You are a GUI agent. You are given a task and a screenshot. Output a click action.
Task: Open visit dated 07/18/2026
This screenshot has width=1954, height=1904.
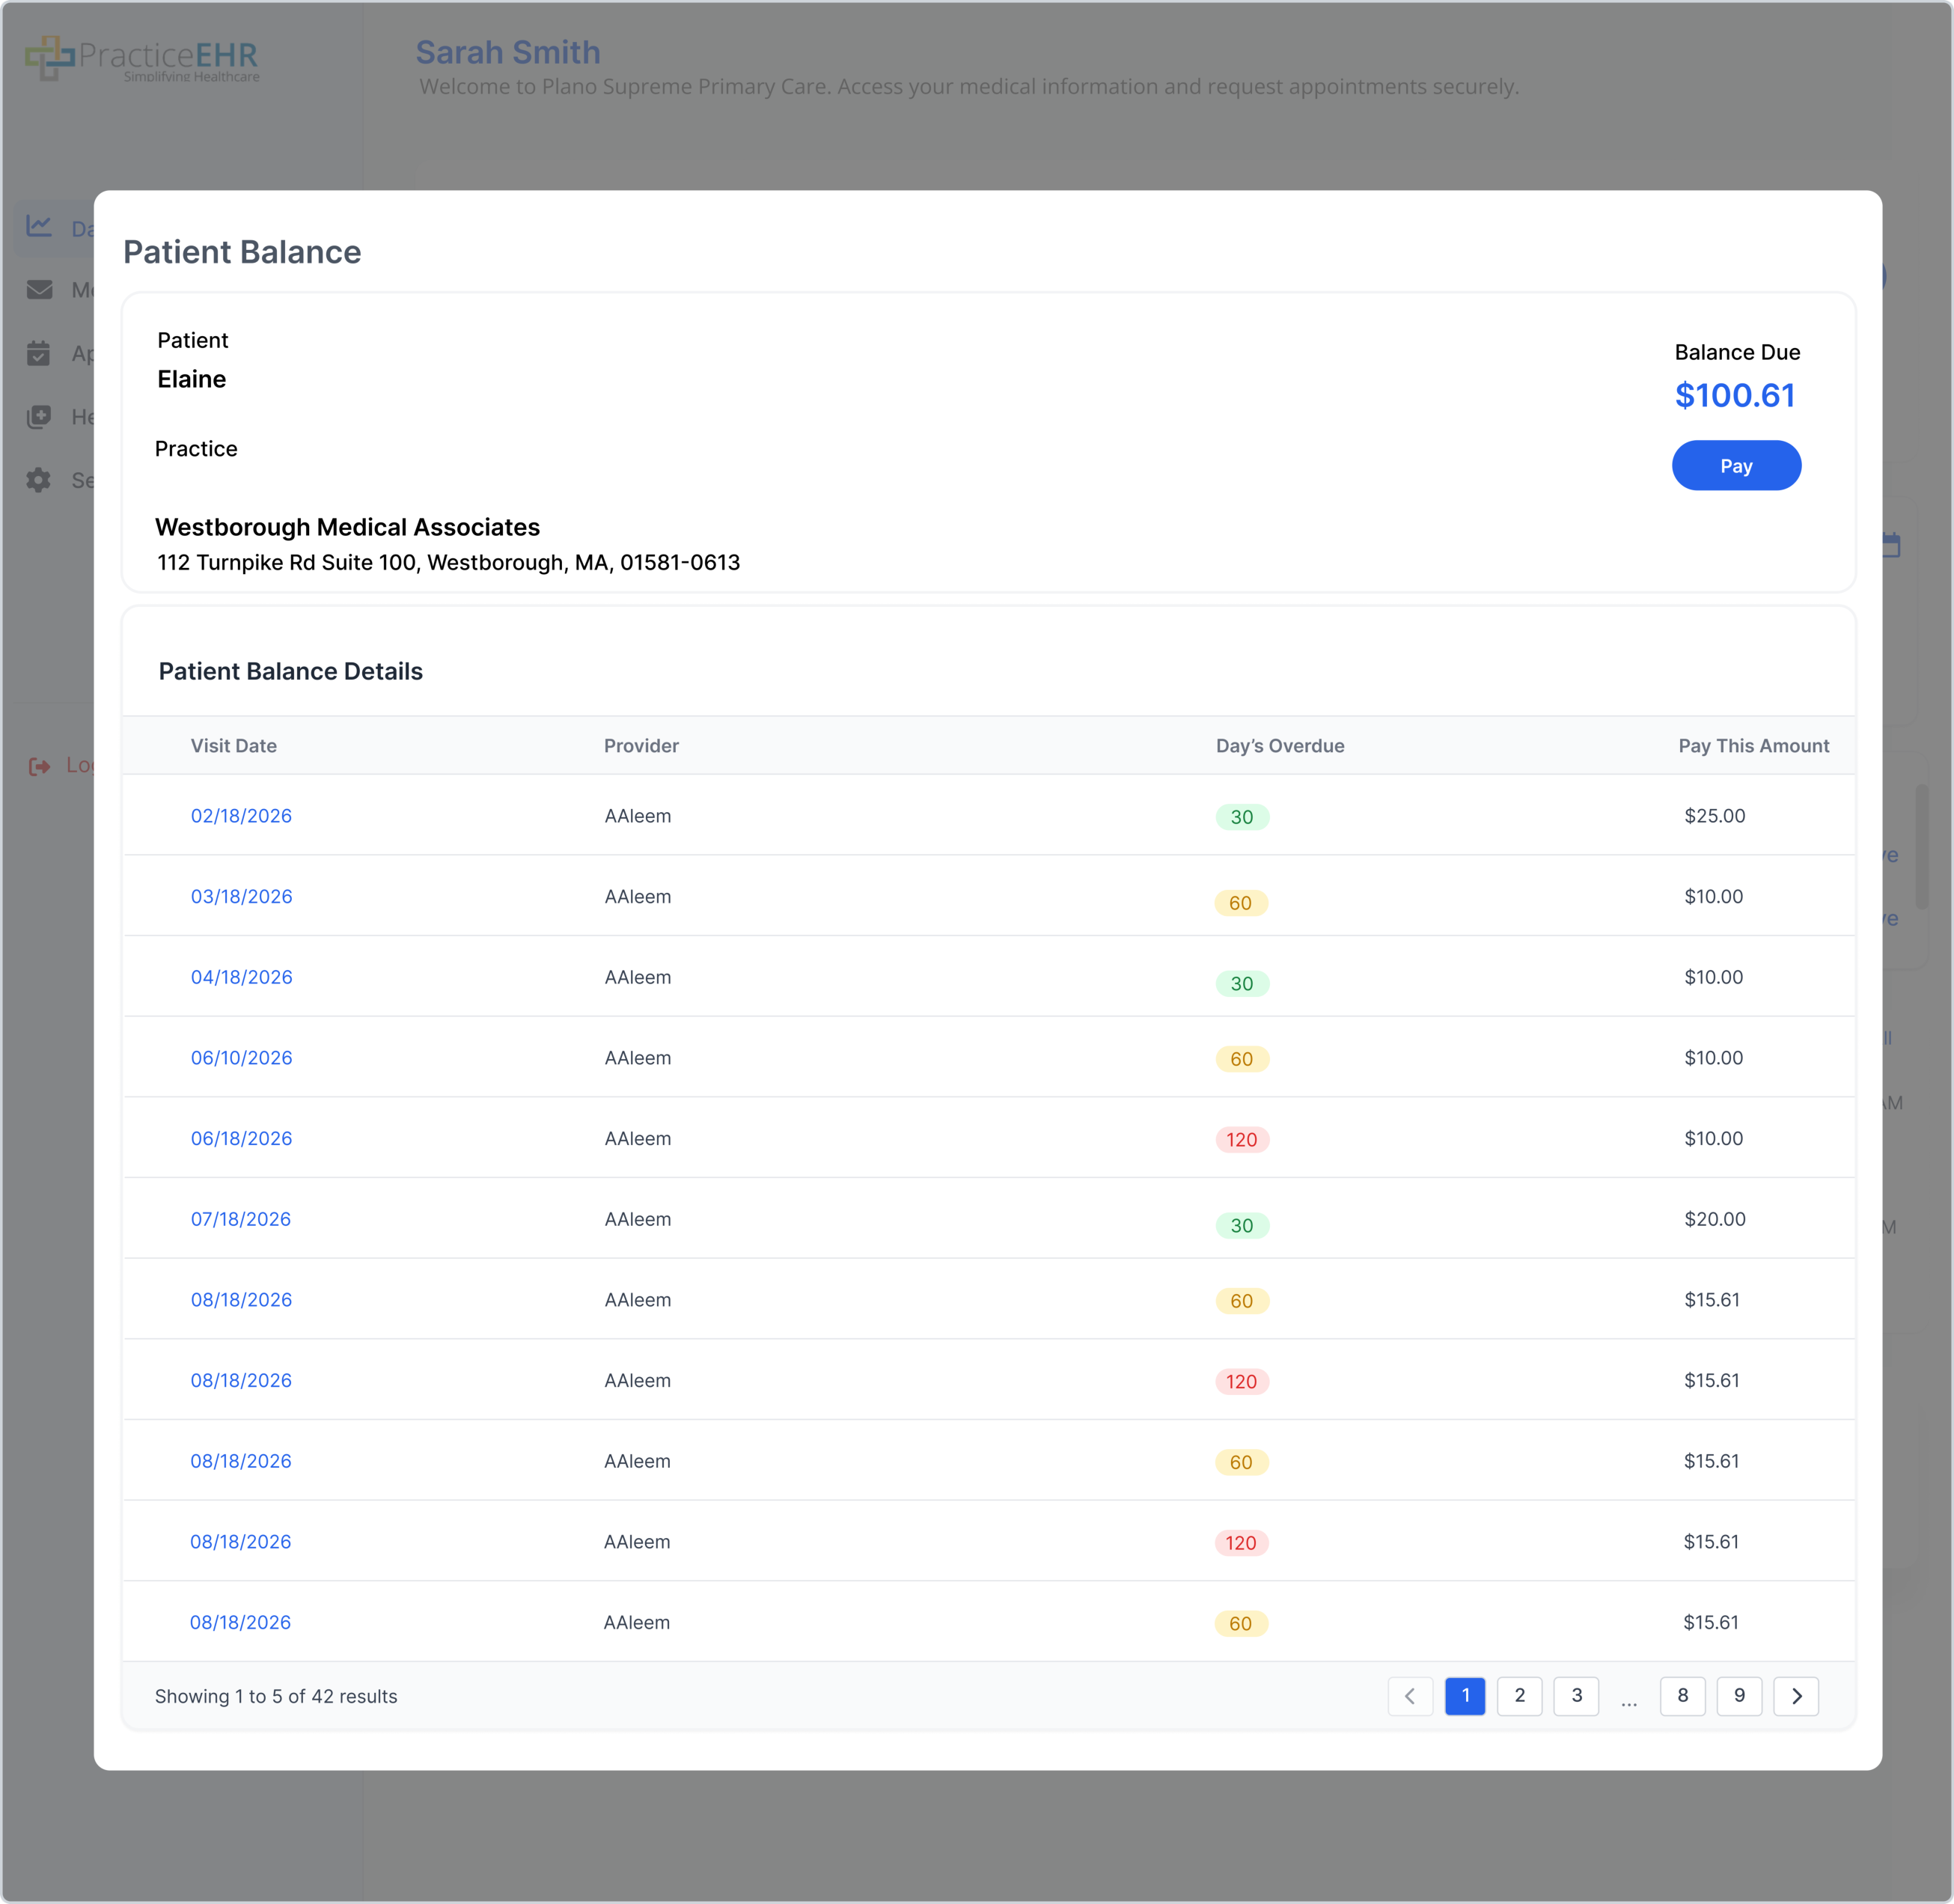241,1219
